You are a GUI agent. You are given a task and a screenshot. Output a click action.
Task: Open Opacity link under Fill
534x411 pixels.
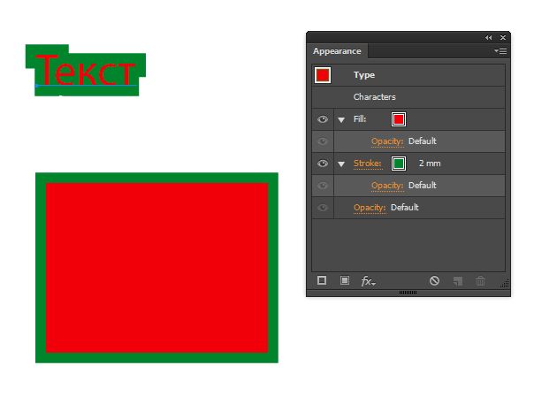pyautogui.click(x=387, y=141)
